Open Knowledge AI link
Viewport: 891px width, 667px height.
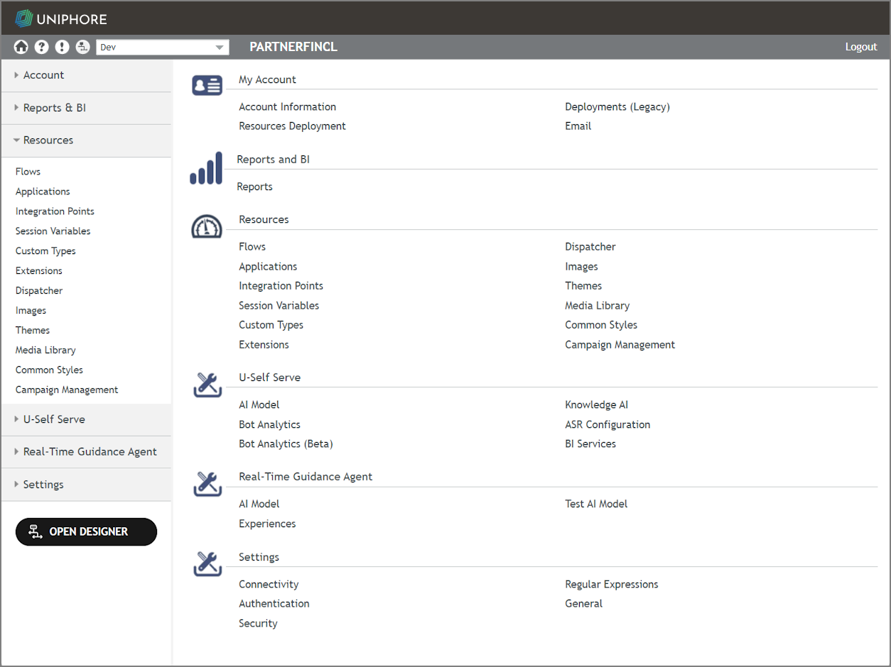[597, 405]
